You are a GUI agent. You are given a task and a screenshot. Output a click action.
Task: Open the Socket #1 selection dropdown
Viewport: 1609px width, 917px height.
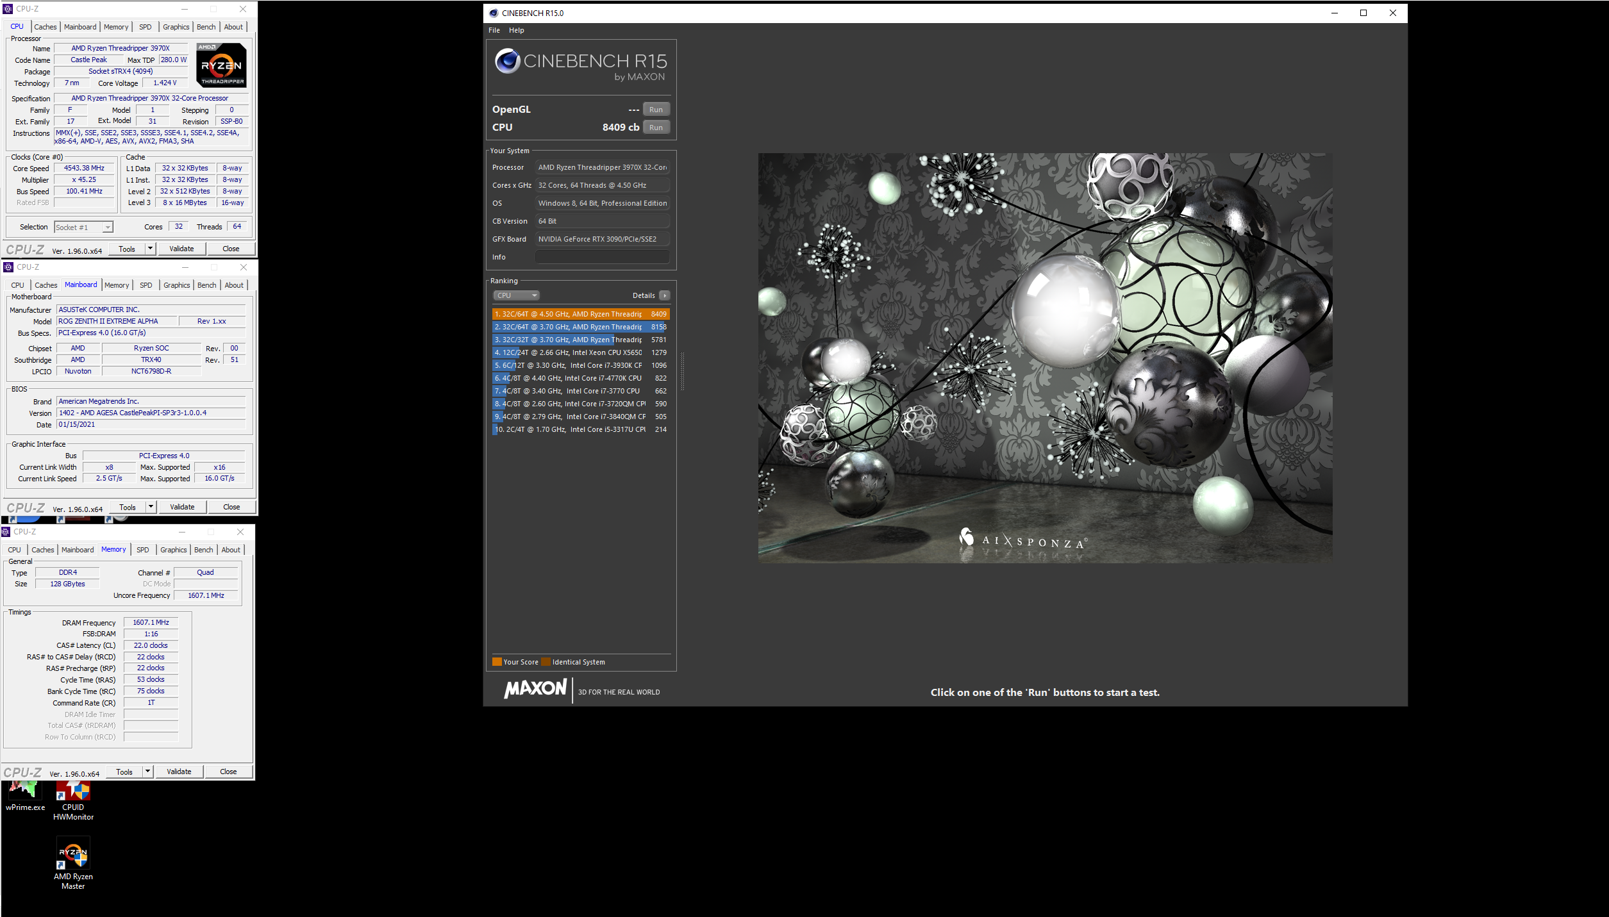coord(83,227)
